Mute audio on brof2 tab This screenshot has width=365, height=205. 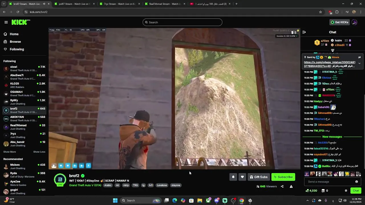coord(44,4)
